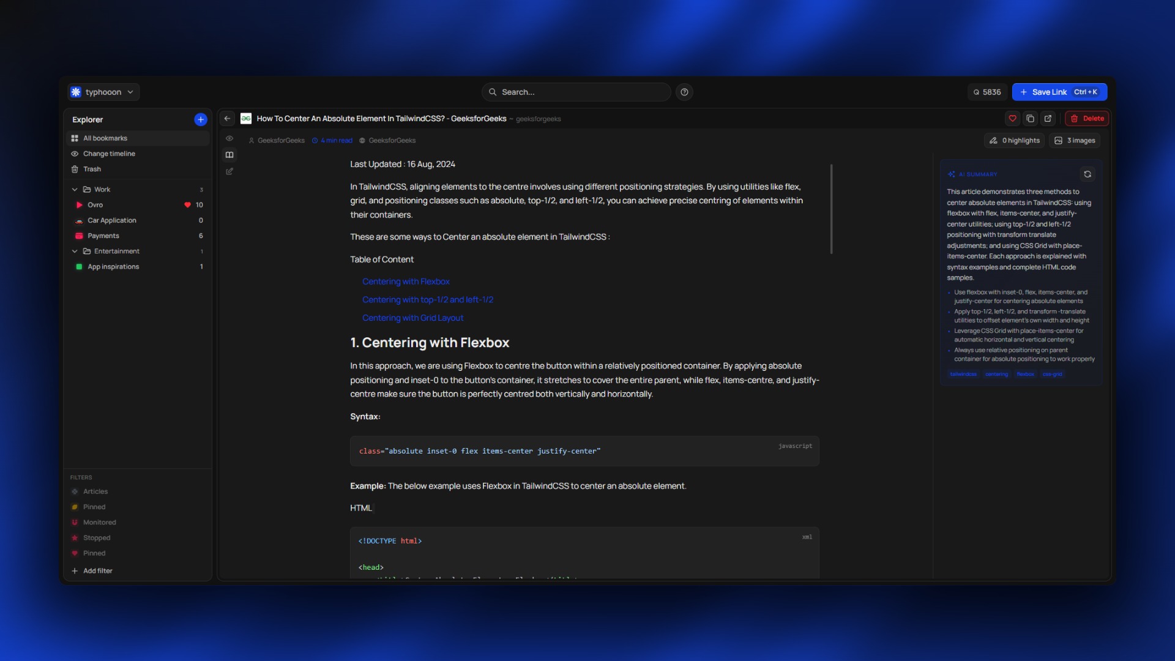Click the 1. Centering with Flexbox heading
Viewport: 1175px width, 661px height.
(430, 343)
